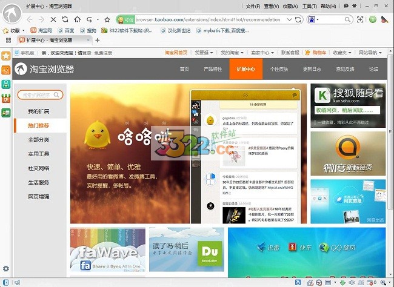Image resolution: width=394 pixels, height=287 pixels.
Task: Open the tab grid overview icon
Action: click(x=8, y=40)
